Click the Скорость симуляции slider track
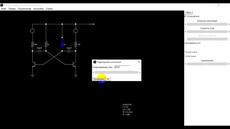The image size is (230, 129). [207, 24]
